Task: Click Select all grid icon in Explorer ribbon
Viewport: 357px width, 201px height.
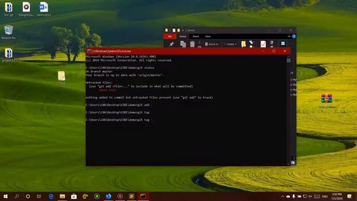Action: point(283,44)
